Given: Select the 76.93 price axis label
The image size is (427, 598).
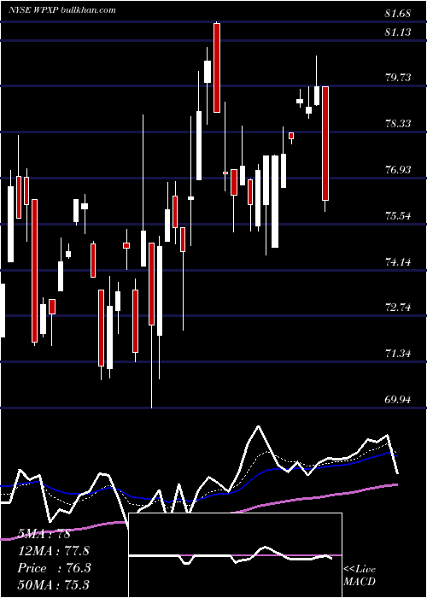Looking at the screenshot, I should 398,170.
